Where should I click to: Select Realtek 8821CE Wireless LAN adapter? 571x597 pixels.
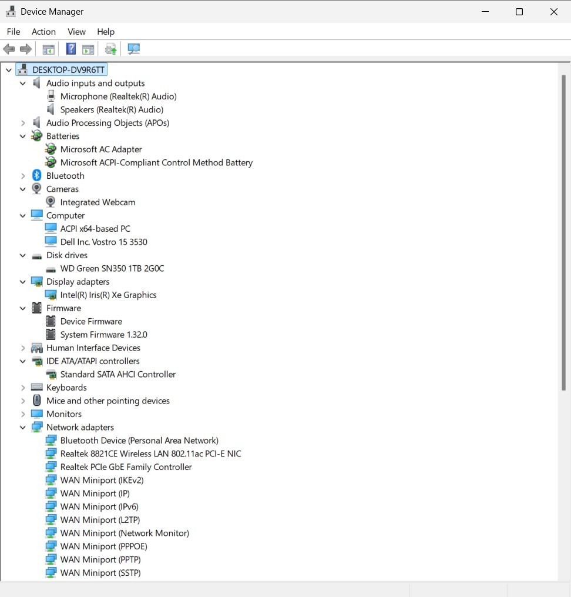point(150,453)
